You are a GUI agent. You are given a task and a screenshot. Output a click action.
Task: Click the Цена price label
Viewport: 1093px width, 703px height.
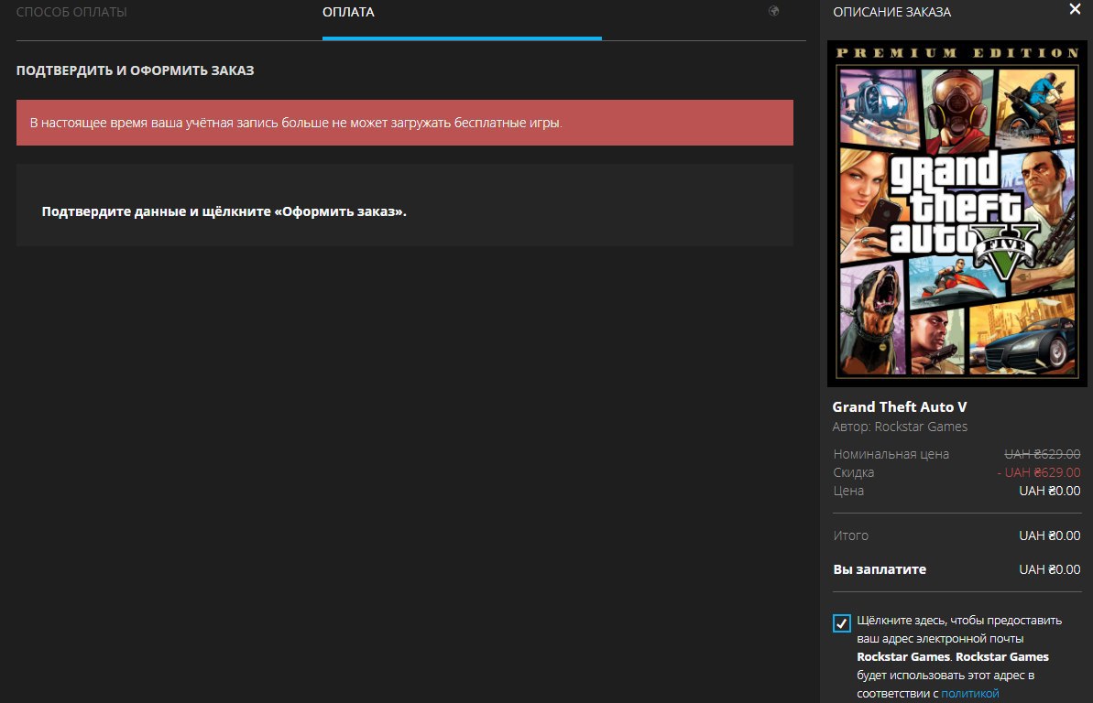[x=848, y=491]
